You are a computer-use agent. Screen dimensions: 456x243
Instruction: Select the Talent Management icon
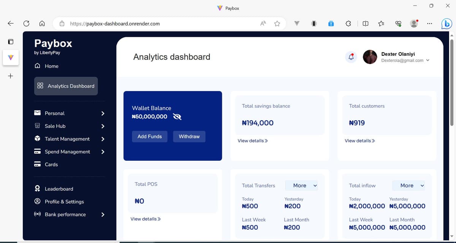point(37,139)
